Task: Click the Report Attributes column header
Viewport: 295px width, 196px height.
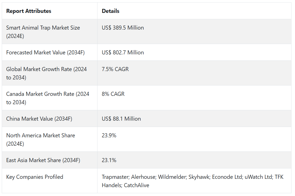Action: click(29, 11)
